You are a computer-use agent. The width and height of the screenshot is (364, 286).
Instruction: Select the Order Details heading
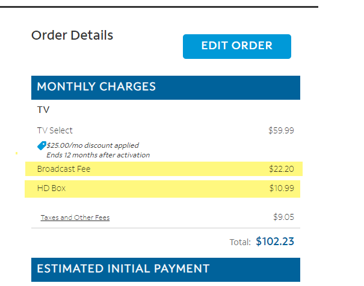tap(72, 35)
